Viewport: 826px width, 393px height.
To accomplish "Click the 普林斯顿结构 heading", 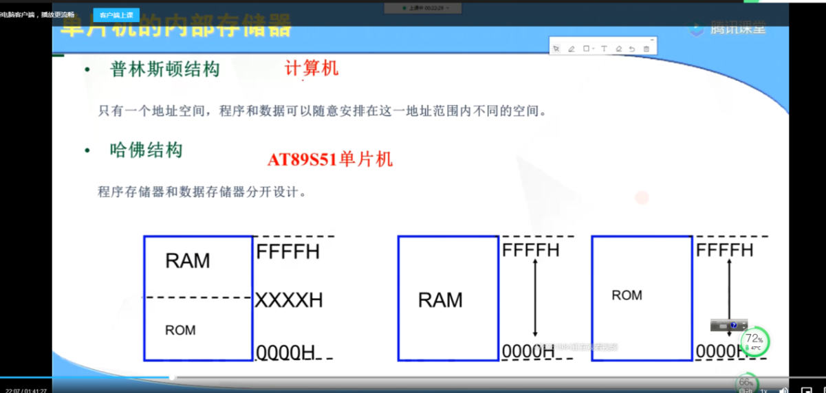I will coord(165,69).
